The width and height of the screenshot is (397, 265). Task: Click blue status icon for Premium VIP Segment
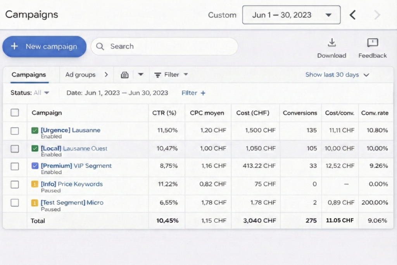pos(35,166)
